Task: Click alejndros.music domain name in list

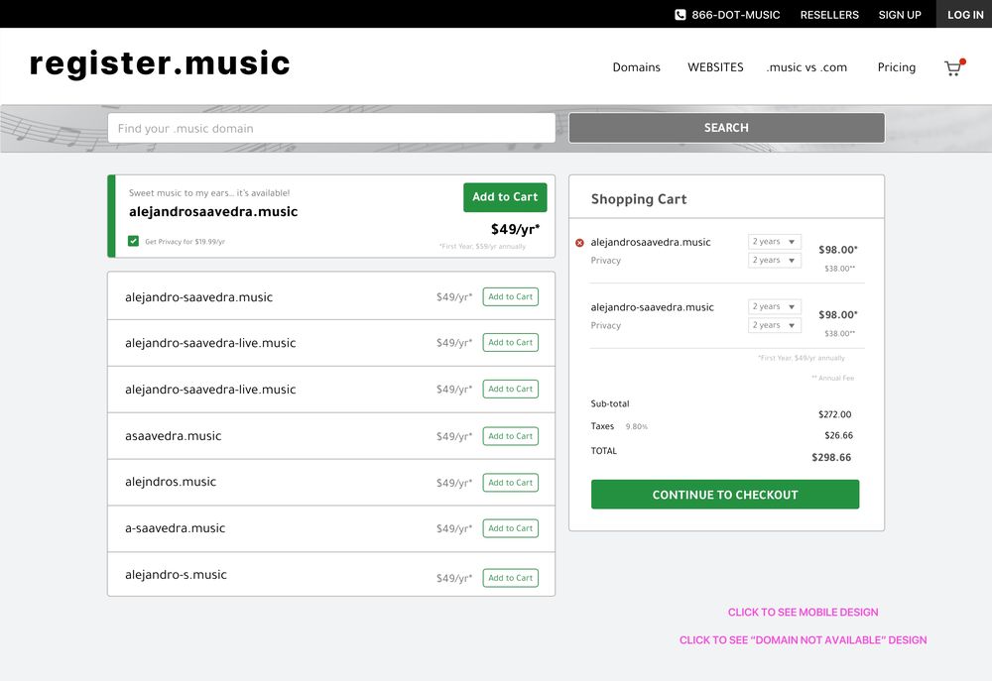Action: pyautogui.click(x=171, y=482)
